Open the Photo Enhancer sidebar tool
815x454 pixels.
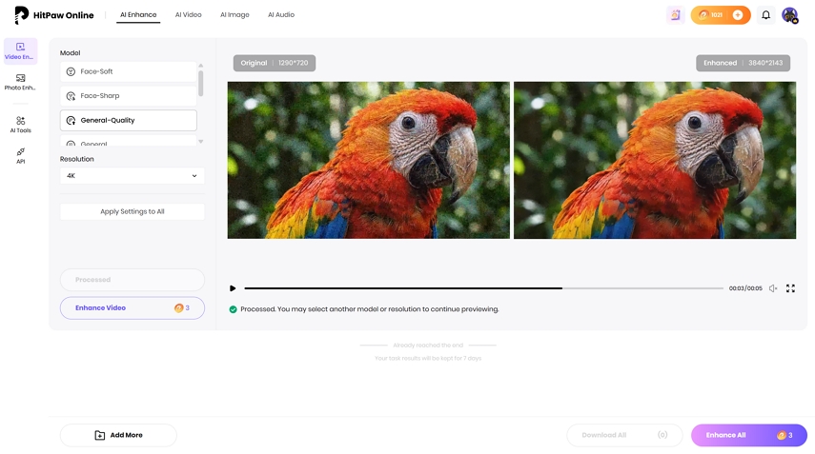(x=20, y=82)
